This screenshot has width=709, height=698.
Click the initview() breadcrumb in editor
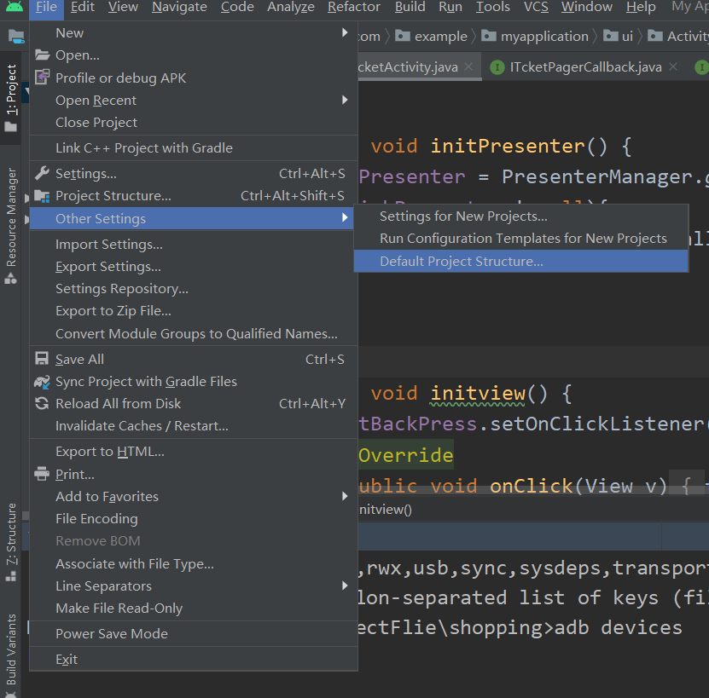point(386,510)
